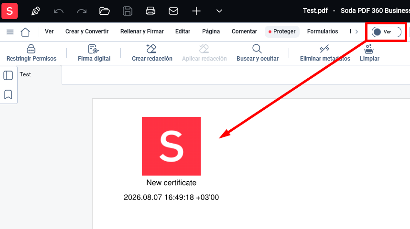Select the Proteger tab
This screenshot has width=410, height=229.
(x=282, y=31)
